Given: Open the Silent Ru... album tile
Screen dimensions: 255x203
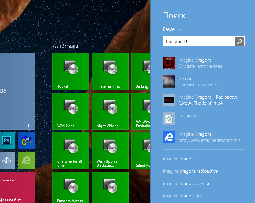Looking at the screenshot, I should tap(141, 151).
